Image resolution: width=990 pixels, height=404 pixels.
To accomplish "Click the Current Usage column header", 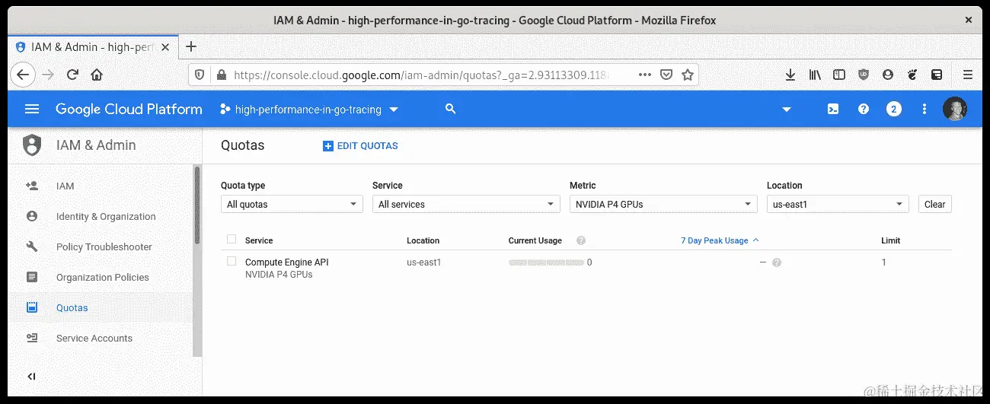I will [x=535, y=240].
